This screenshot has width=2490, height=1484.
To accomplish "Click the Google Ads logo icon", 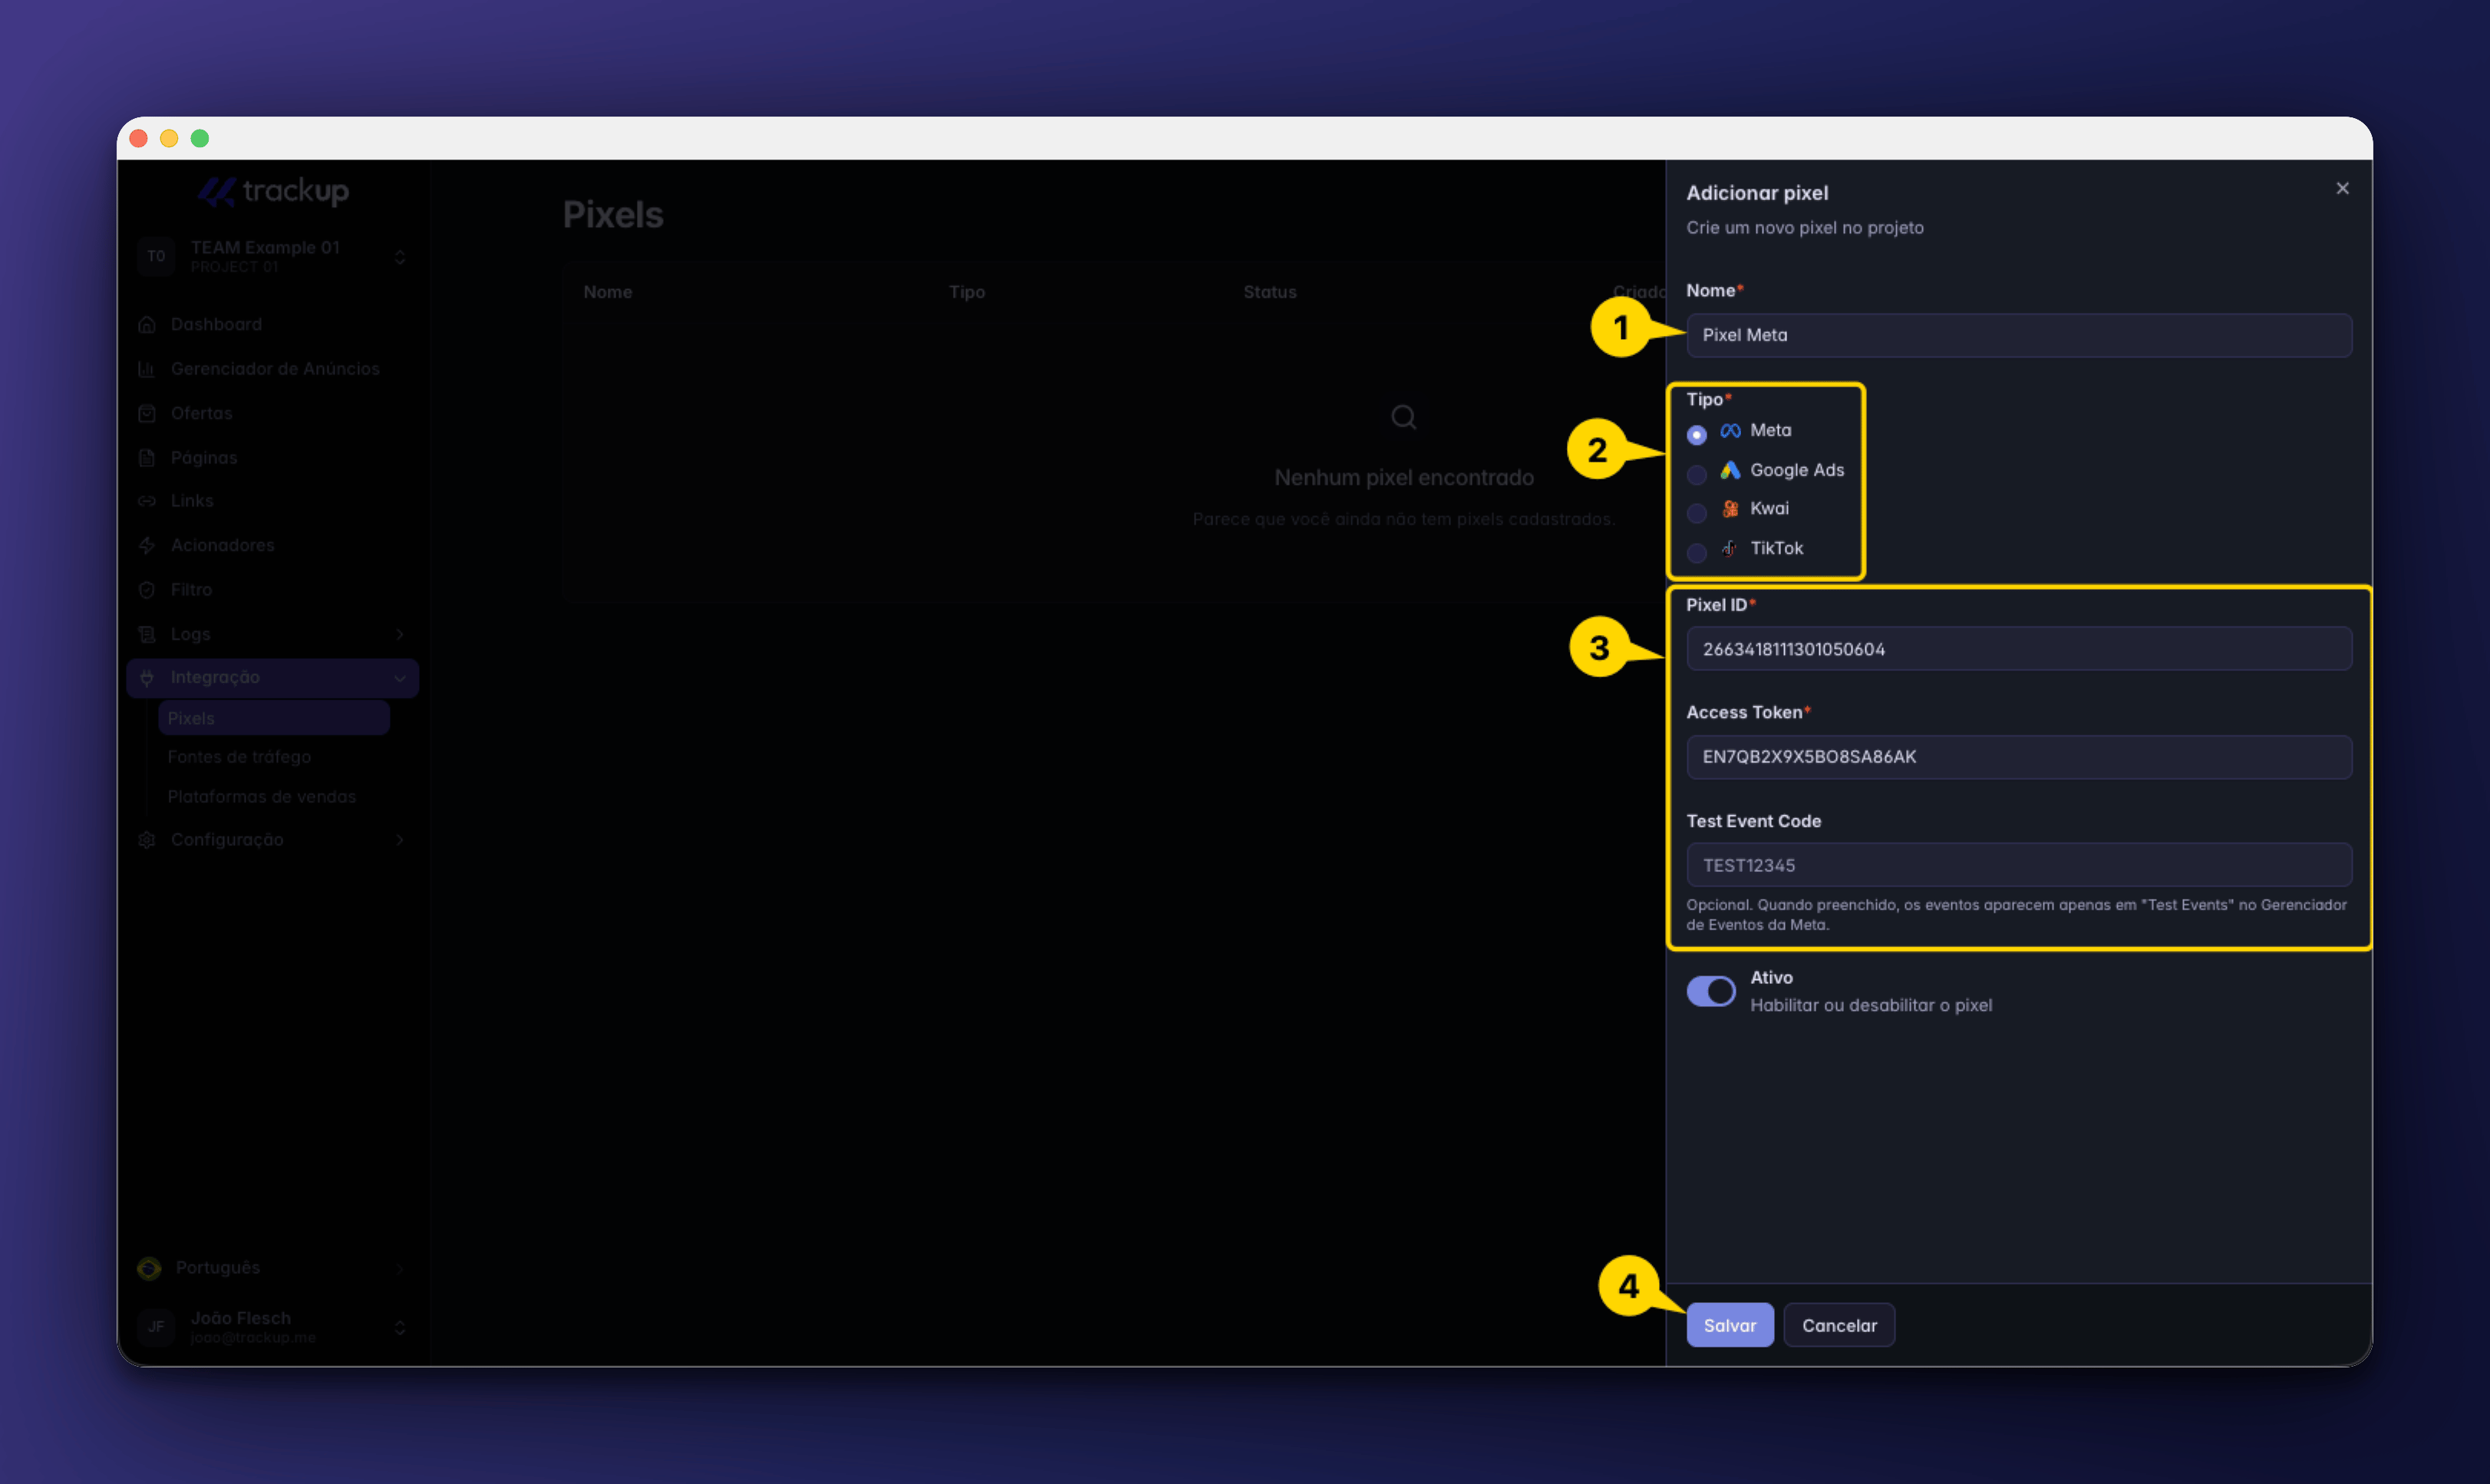I will click(1730, 470).
